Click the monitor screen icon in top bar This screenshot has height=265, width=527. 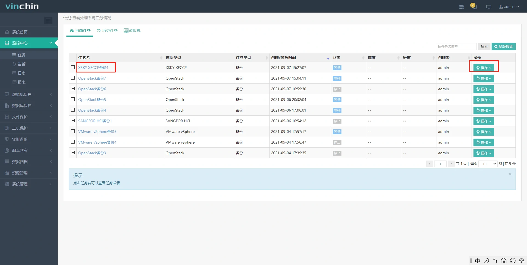[x=489, y=7]
